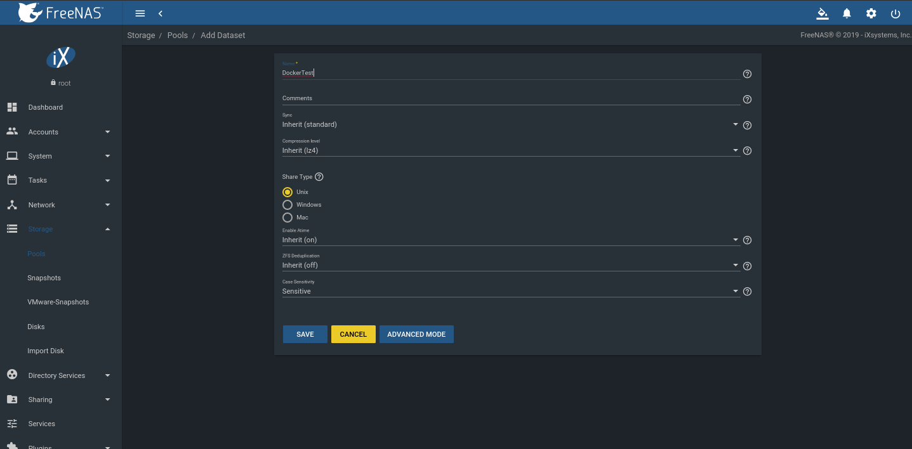The width and height of the screenshot is (912, 449).
Task: Click the Dashboard icon in sidebar
Action: [12, 107]
